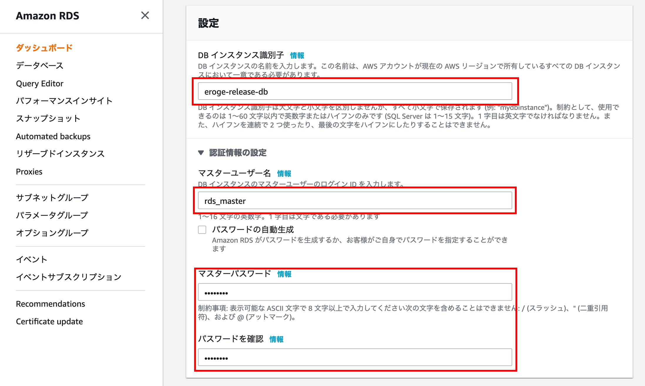Image resolution: width=645 pixels, height=386 pixels.
Task: Open Query Editor from sidebar
Action: [x=40, y=83]
